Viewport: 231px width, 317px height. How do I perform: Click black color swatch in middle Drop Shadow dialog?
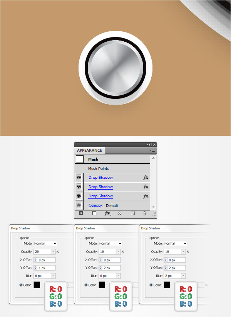click(102, 285)
